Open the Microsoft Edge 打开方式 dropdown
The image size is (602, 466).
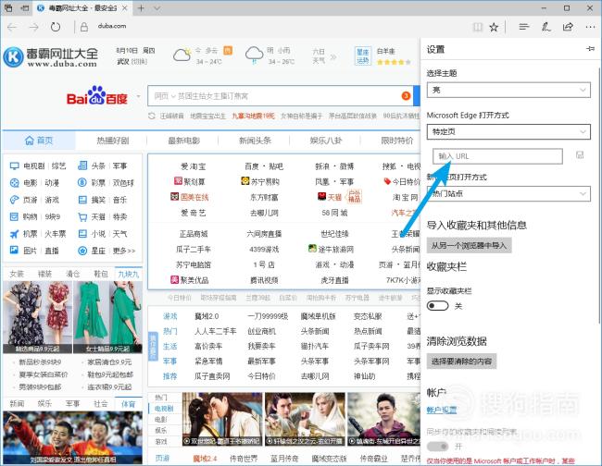[x=508, y=132]
